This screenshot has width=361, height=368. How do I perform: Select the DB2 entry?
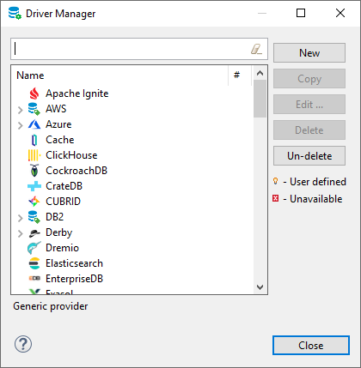coord(54,217)
